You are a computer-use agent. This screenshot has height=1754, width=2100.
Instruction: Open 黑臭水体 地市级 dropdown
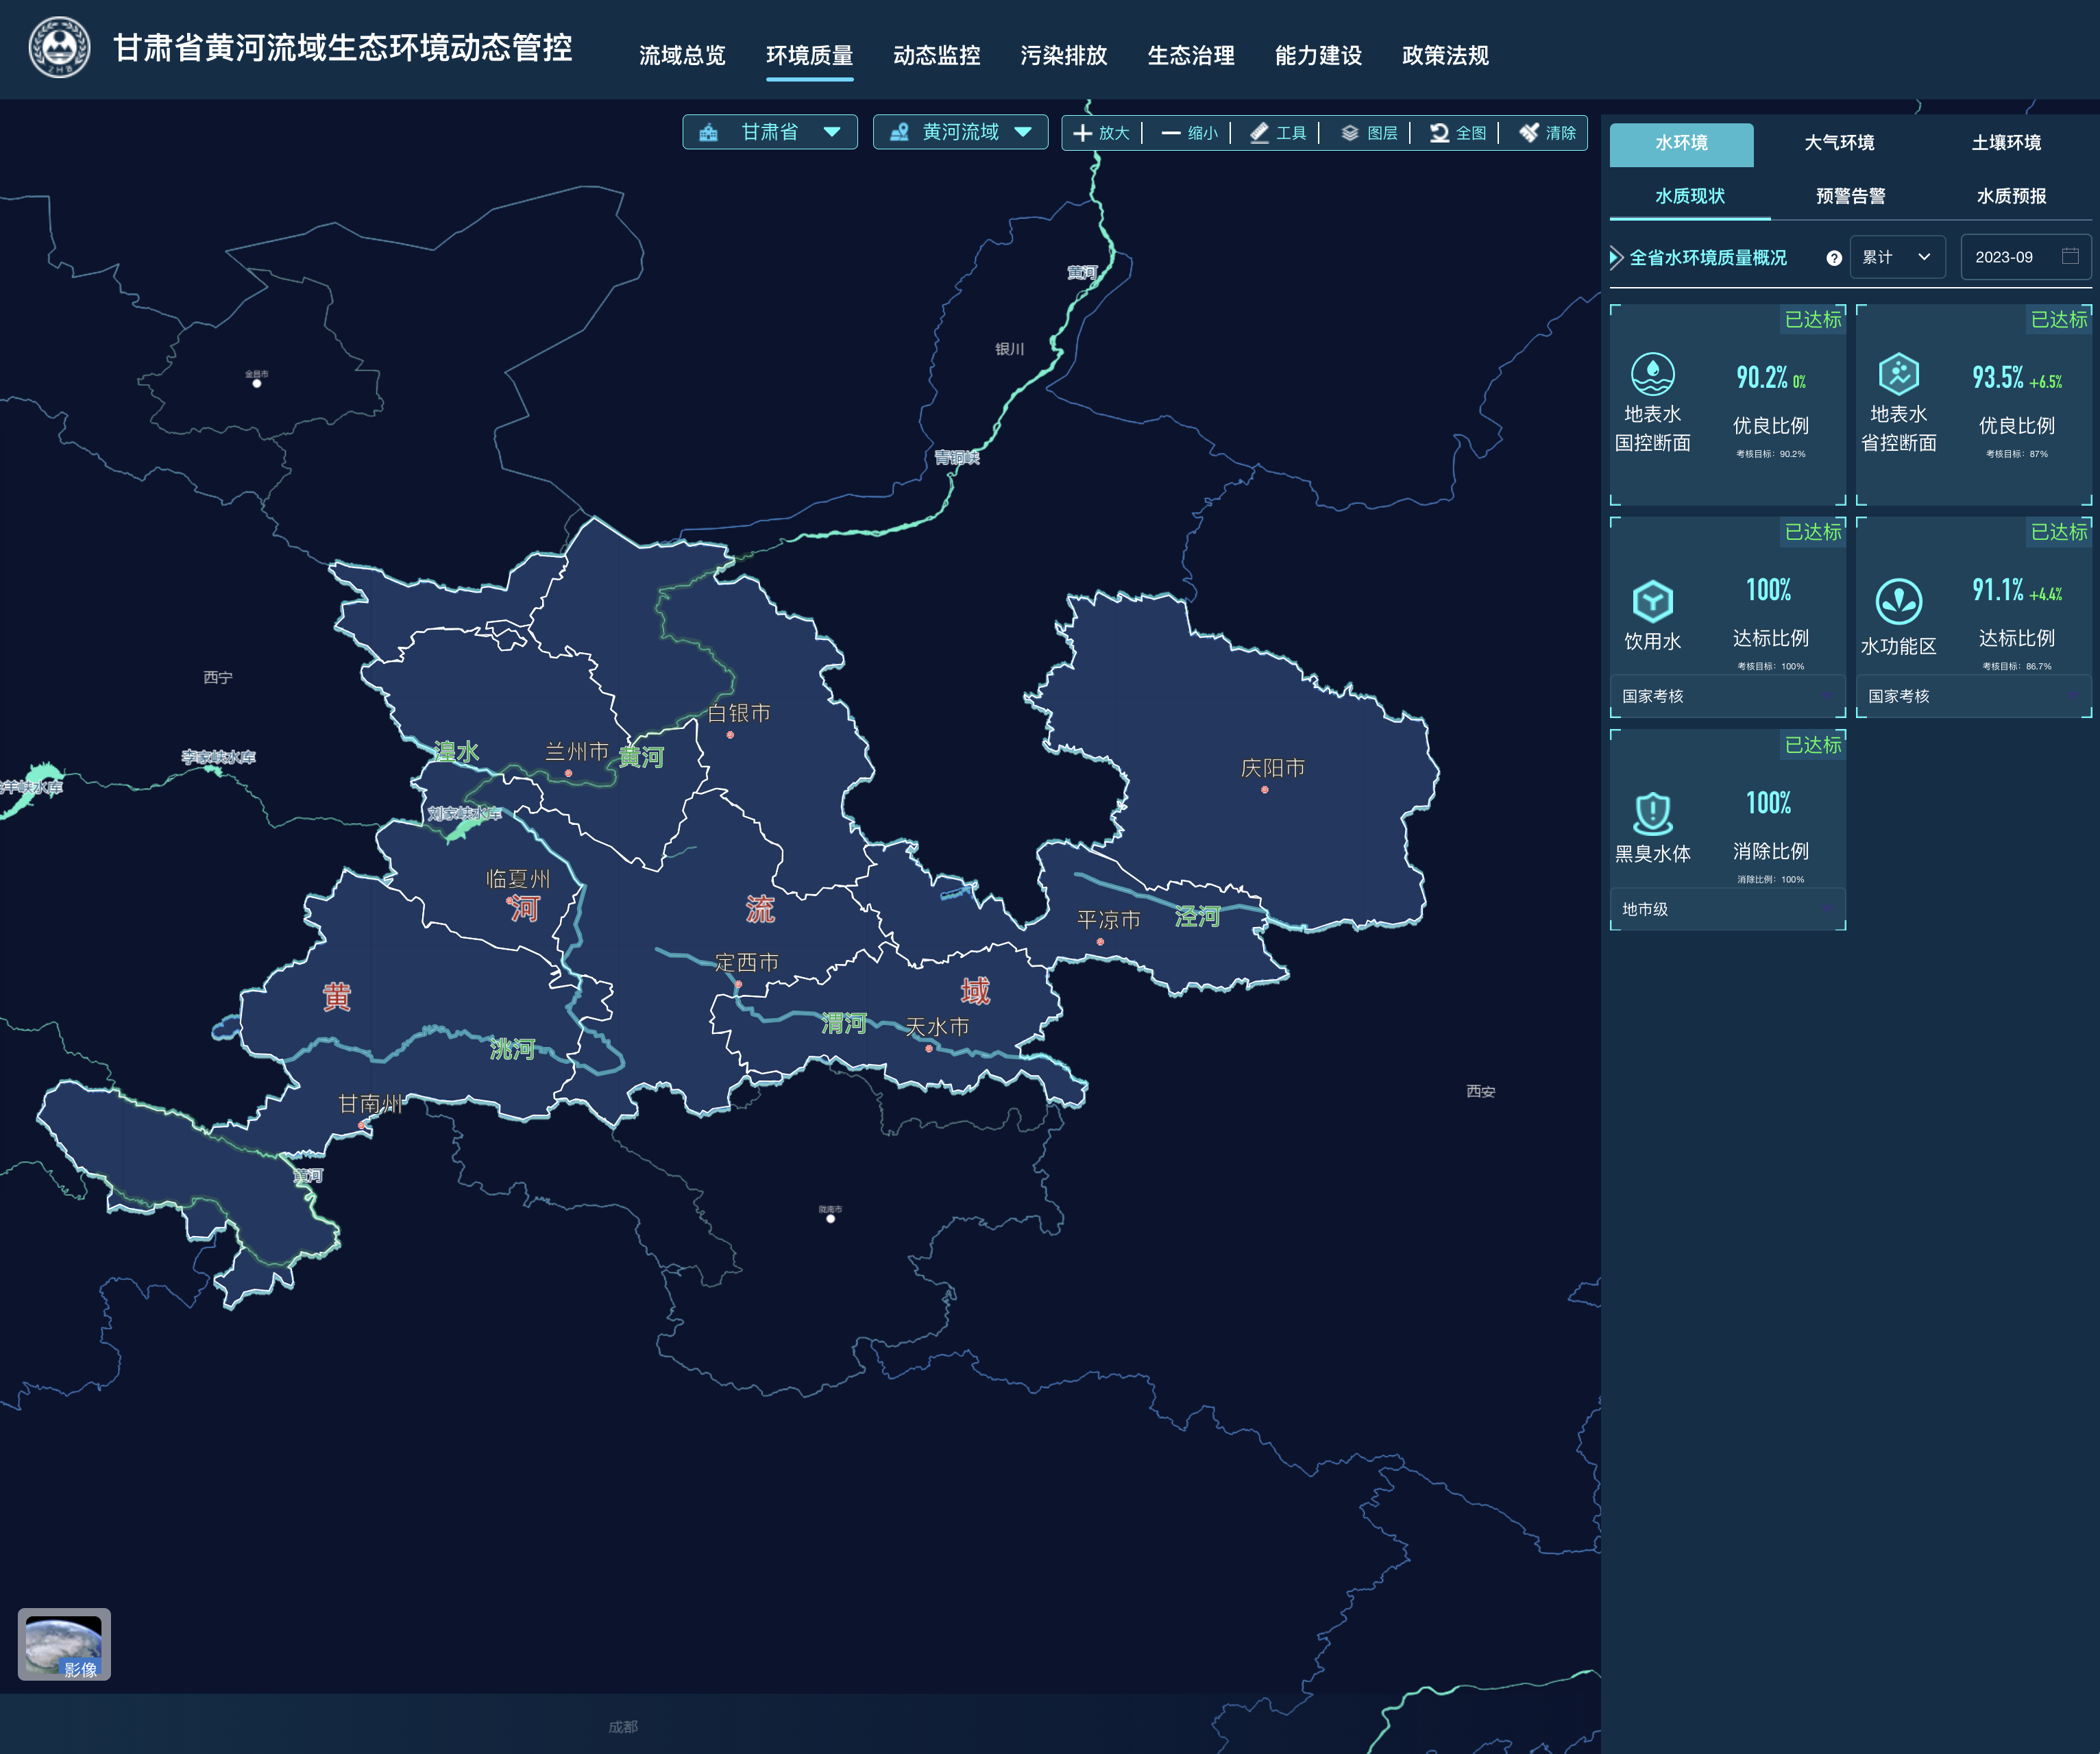(1727, 909)
